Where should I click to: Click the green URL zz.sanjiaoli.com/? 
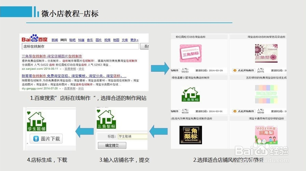(33, 69)
